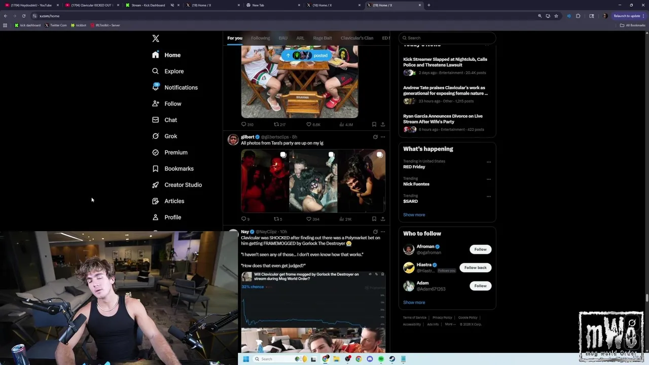Image resolution: width=649 pixels, height=365 pixels.
Task: Open Notifications in the sidebar
Action: pyautogui.click(x=175, y=87)
